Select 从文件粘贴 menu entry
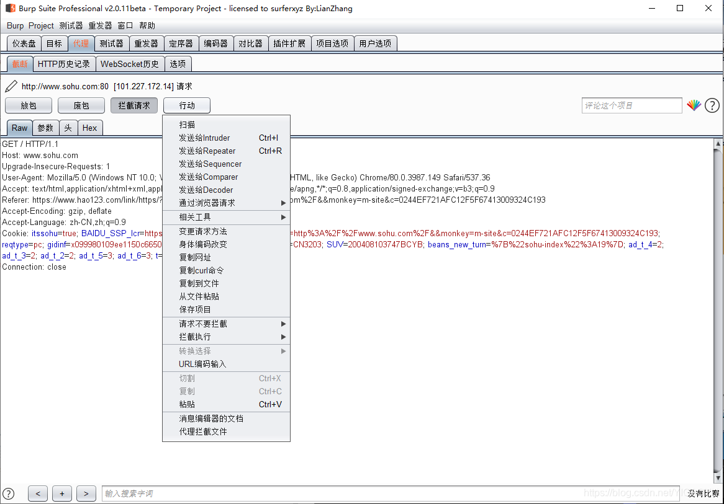The height and width of the screenshot is (504, 724). [x=226, y=296]
